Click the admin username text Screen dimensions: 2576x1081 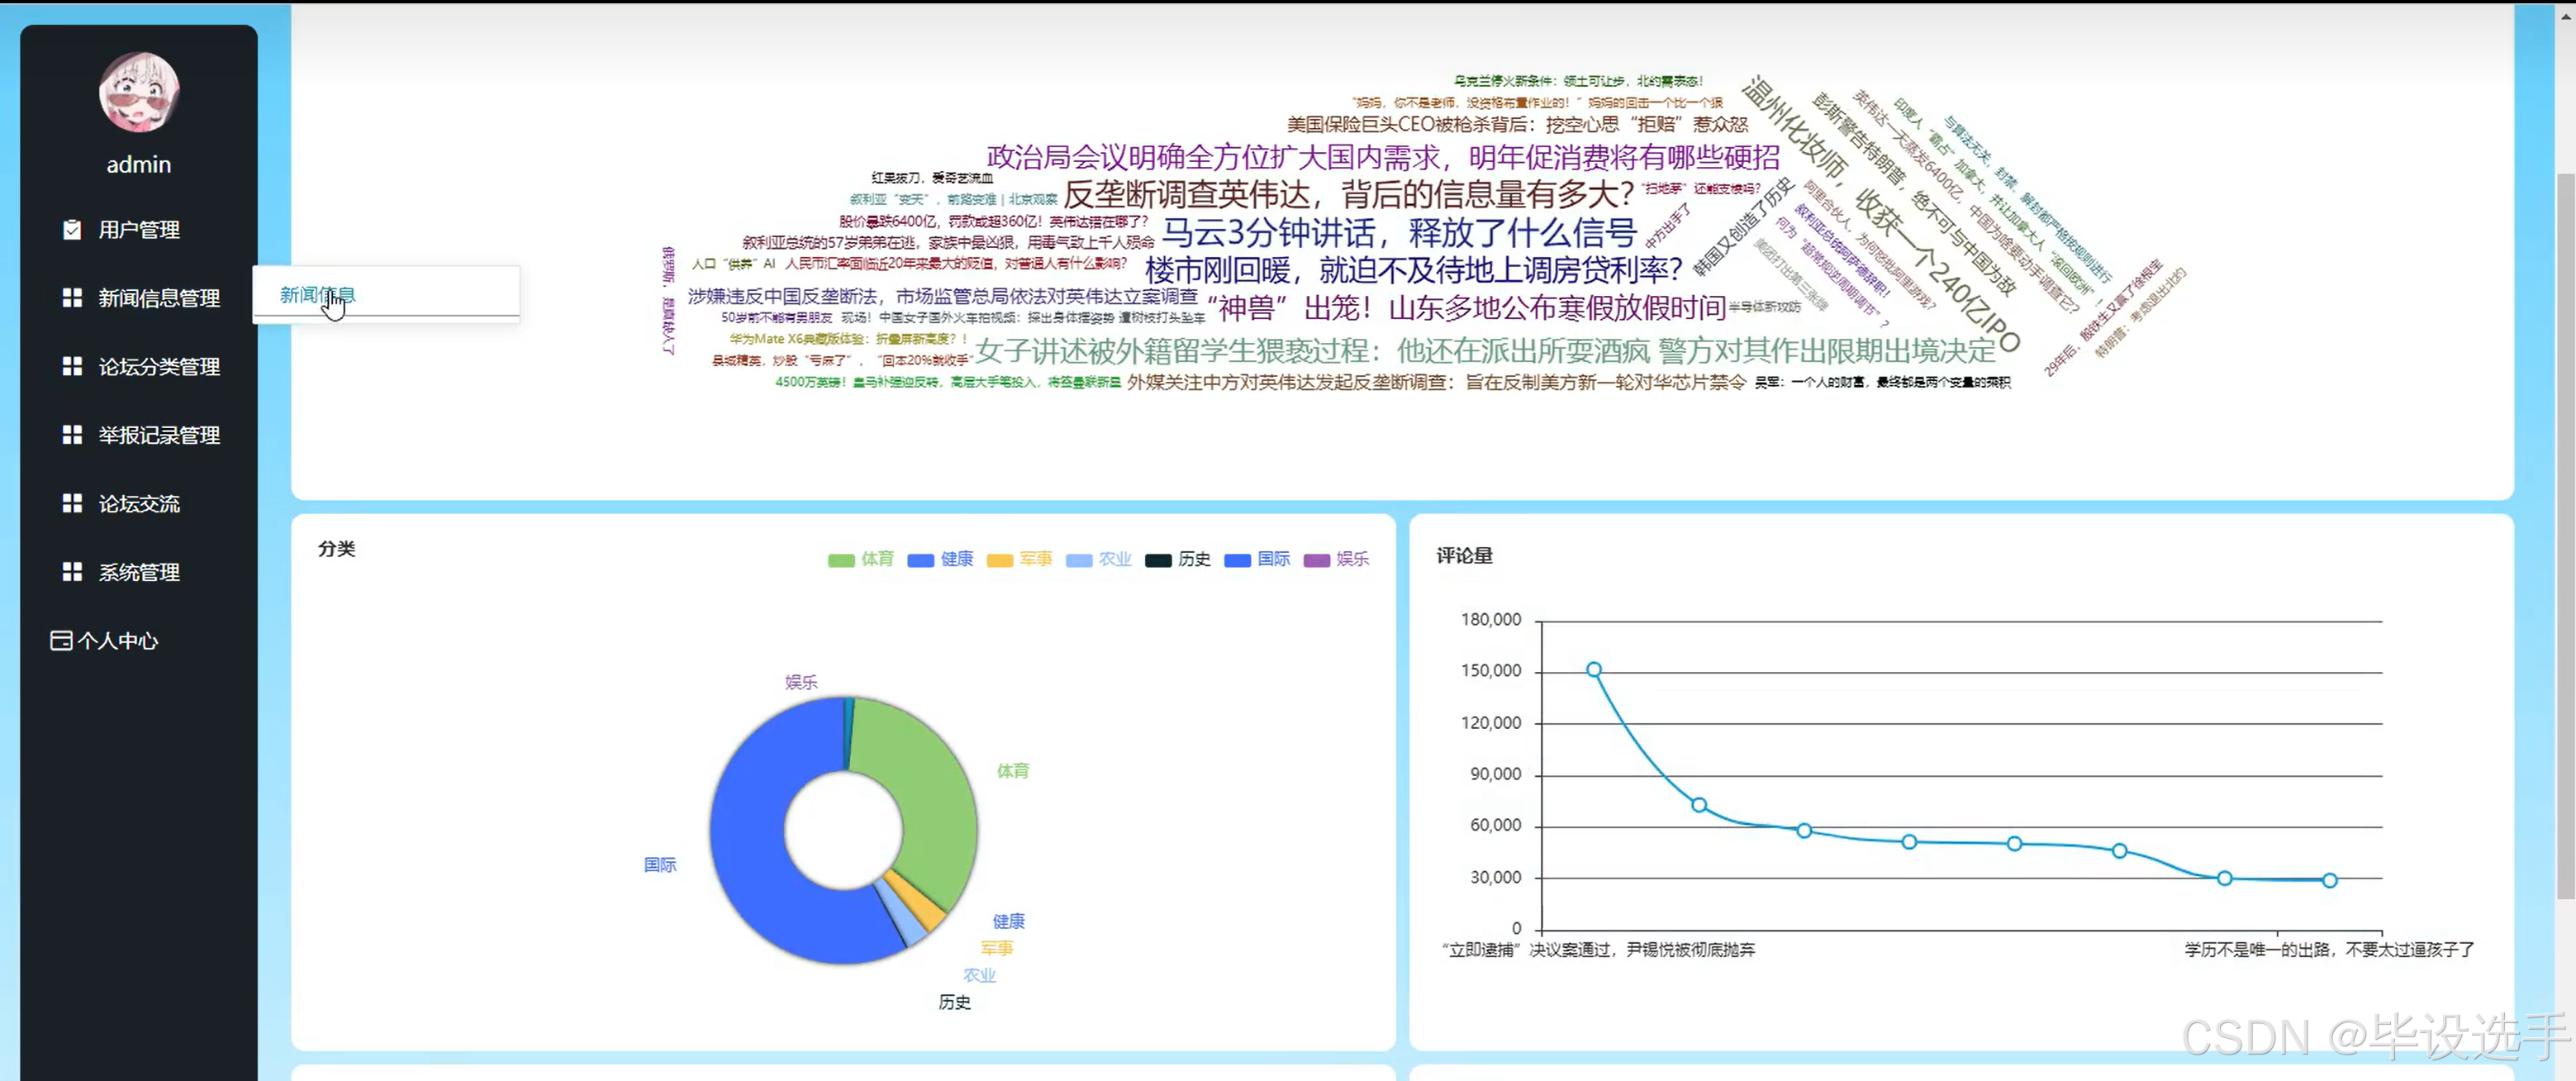tap(139, 165)
